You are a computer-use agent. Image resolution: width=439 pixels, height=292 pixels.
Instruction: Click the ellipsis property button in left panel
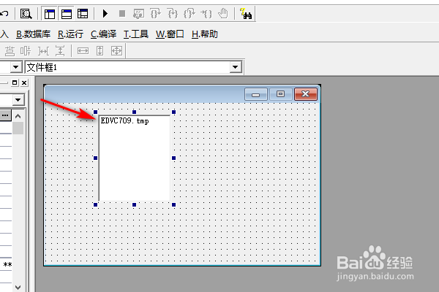[x=5, y=115]
